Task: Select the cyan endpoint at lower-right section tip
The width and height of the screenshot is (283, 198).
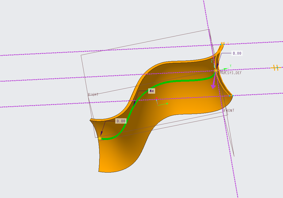Action: point(233,96)
